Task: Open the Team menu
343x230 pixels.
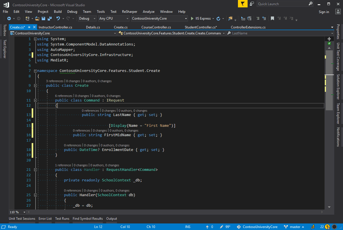Action: [x=87, y=12]
